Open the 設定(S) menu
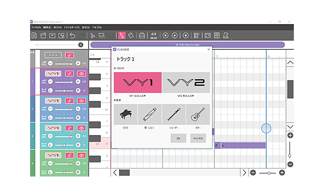324x196 pixels. (86, 27)
